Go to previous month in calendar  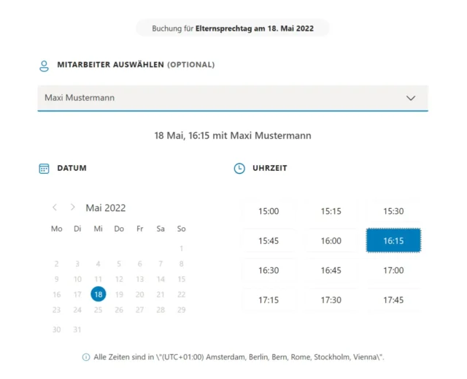(x=55, y=207)
